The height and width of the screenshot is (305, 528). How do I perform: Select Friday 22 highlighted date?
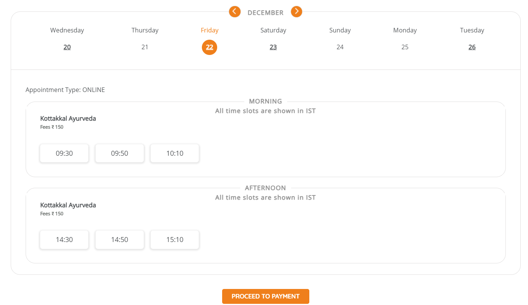[x=210, y=47]
